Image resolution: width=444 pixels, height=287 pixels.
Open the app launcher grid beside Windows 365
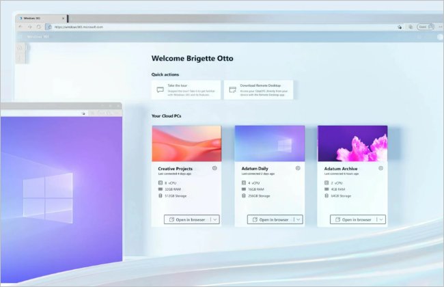pos(20,37)
